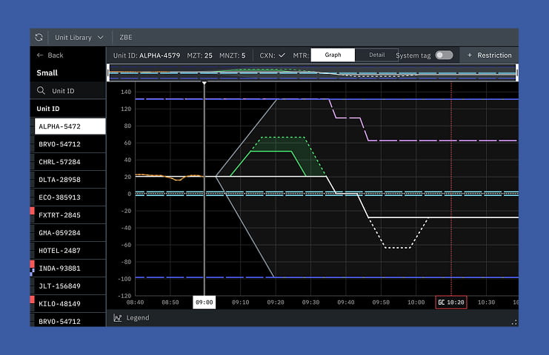Image resolution: width=549 pixels, height=355 pixels.
Task: Click the refresh icon in top bar
Action: point(39,37)
